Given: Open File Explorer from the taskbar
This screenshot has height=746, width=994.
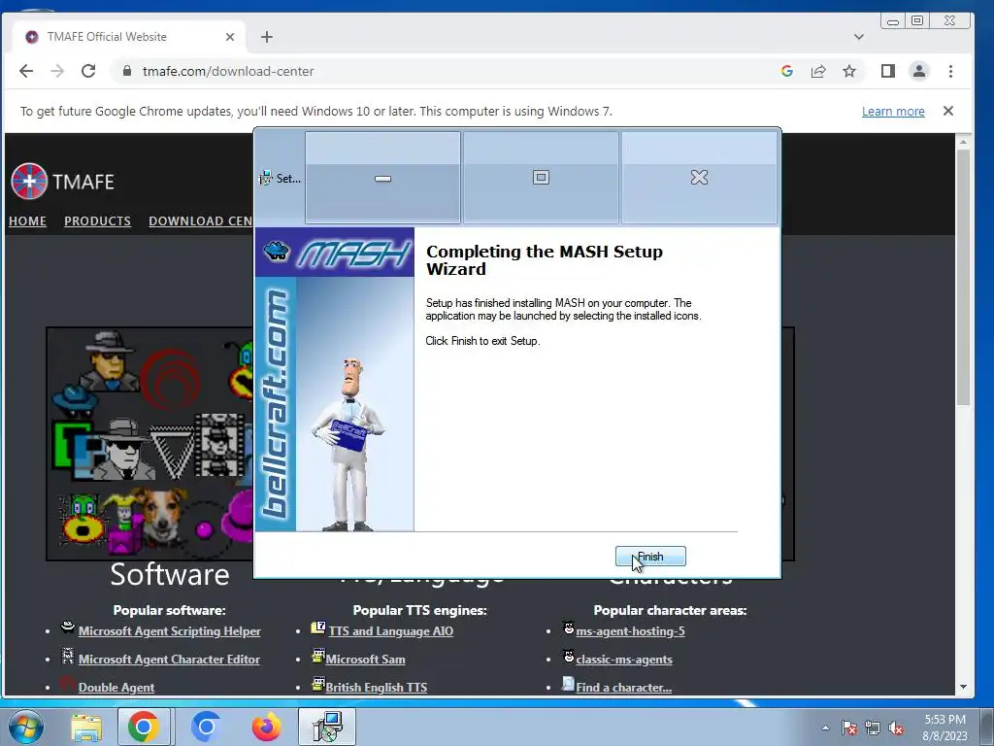Looking at the screenshot, I should [86, 727].
